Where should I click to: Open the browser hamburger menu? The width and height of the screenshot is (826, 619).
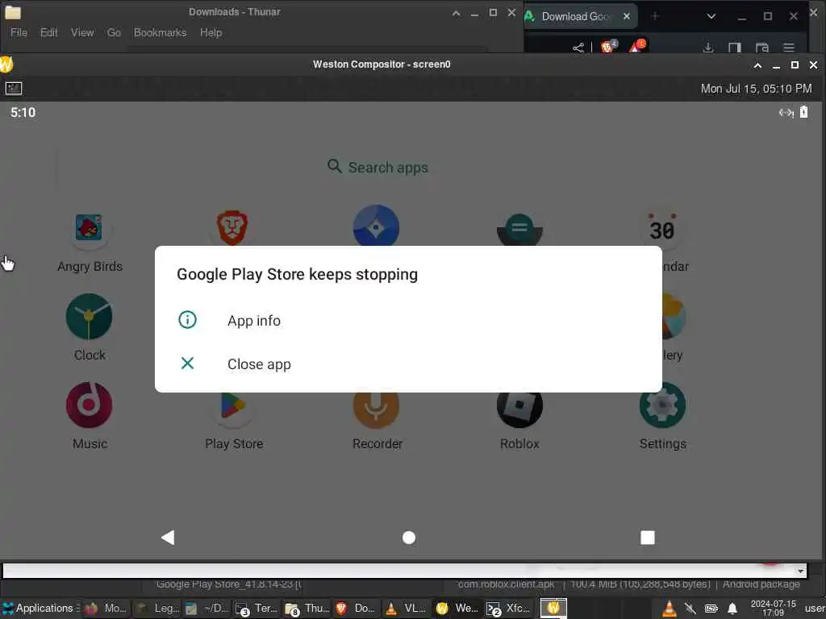pos(789,48)
